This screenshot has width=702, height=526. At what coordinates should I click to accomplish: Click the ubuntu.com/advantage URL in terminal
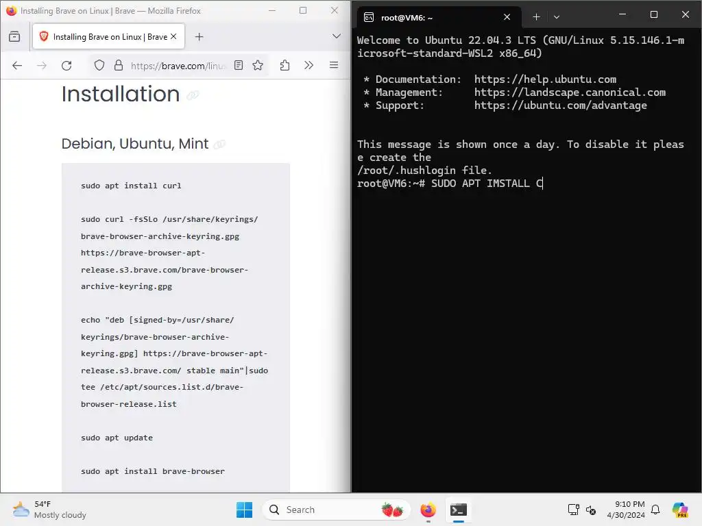coord(561,105)
